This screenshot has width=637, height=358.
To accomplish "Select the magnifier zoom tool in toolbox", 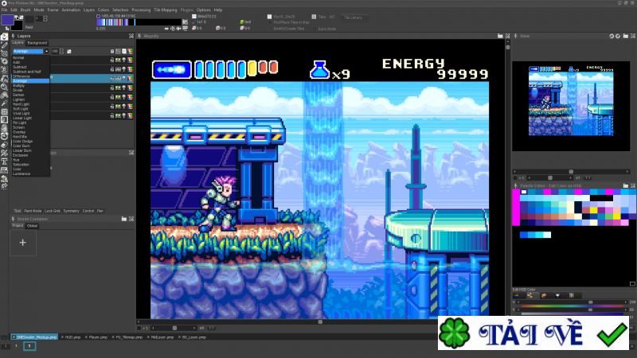I will pos(5,87).
